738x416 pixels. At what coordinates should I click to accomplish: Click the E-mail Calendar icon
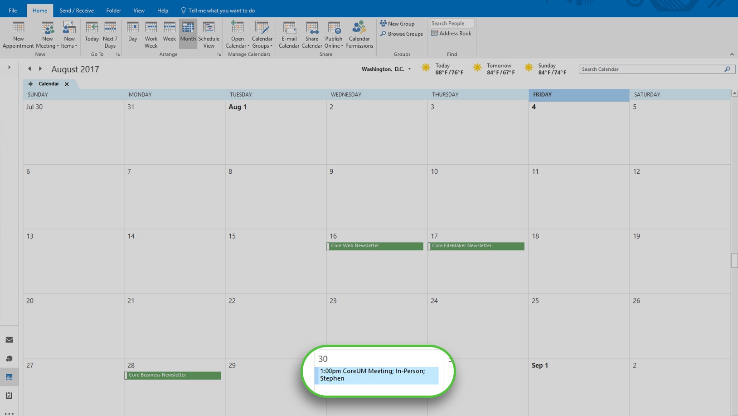click(x=289, y=34)
